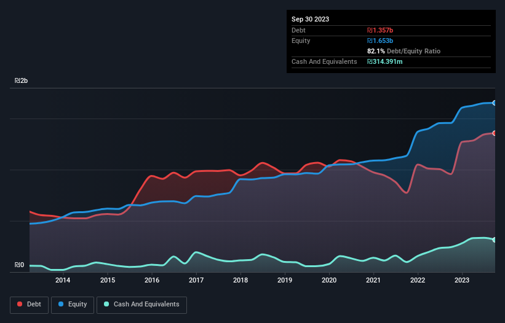Click the 2019 x-axis label

(x=285, y=280)
